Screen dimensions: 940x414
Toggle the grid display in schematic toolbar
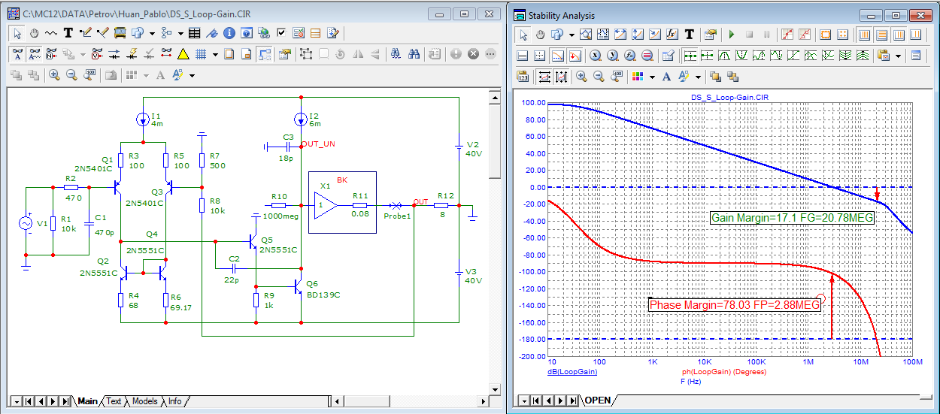[x=201, y=54]
